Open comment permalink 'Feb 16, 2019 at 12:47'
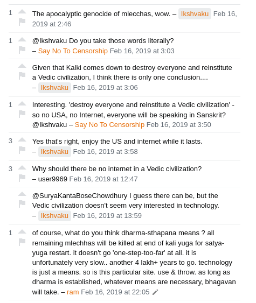Image resolution: width=256 pixels, height=303 pixels. 103,179
